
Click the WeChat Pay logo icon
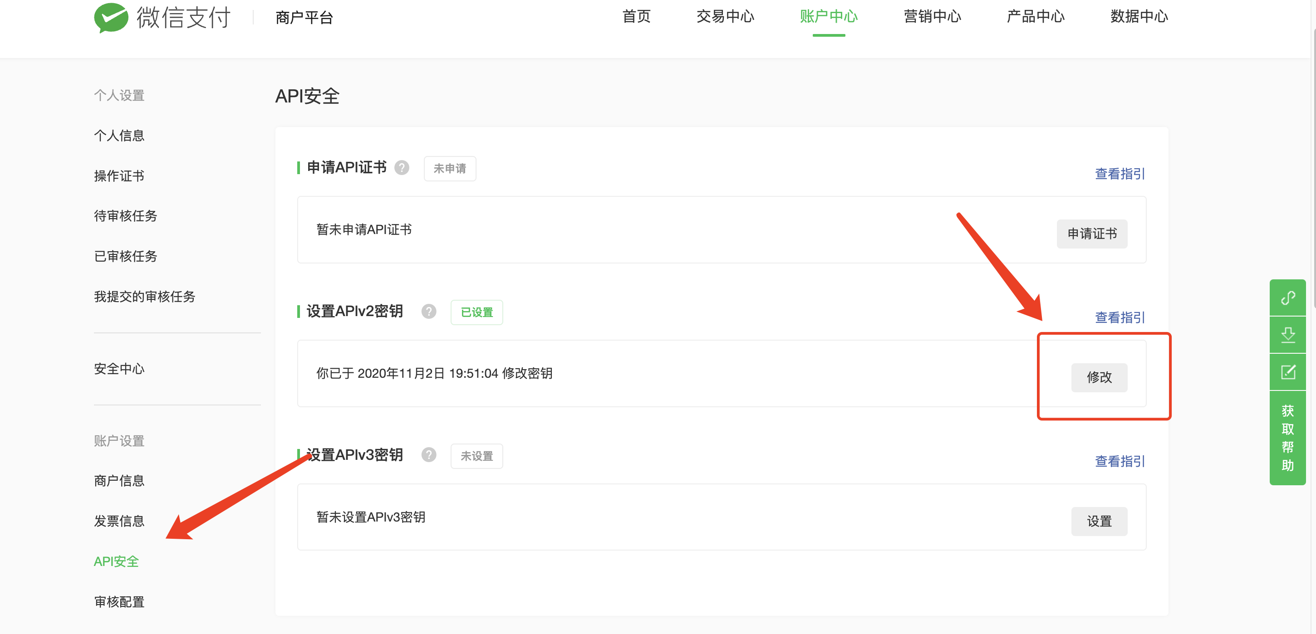tap(111, 18)
